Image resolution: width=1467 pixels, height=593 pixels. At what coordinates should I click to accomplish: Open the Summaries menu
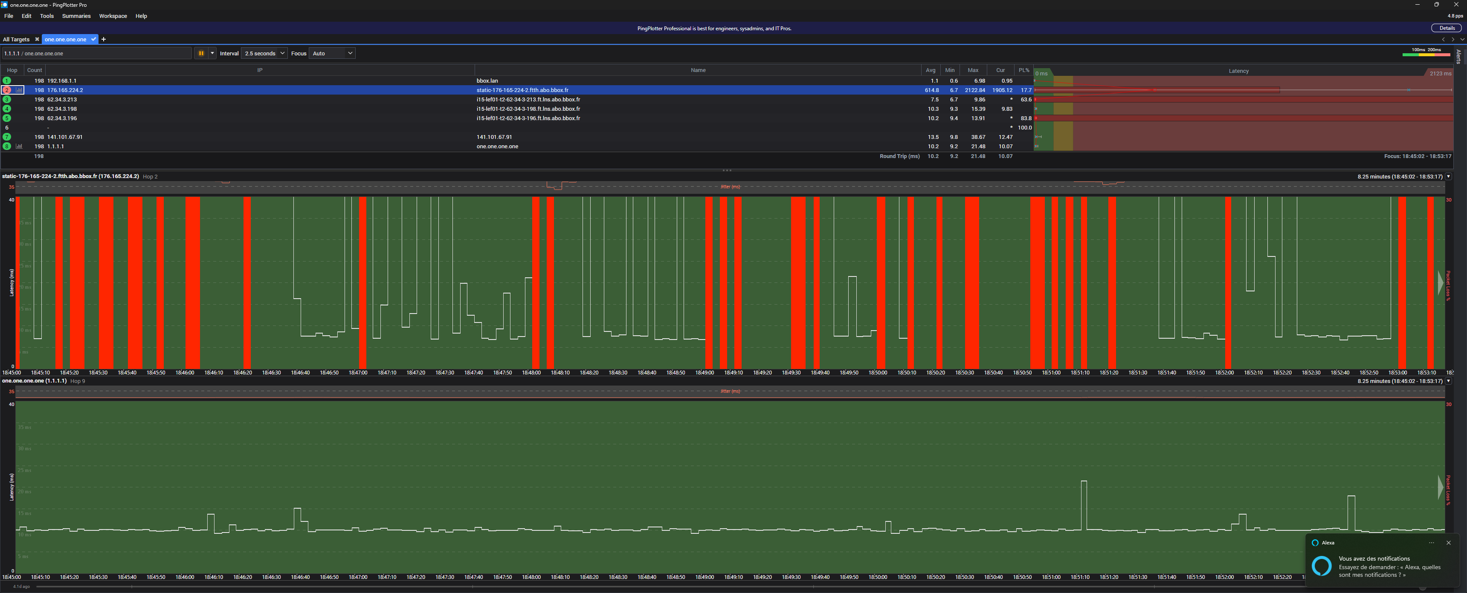76,16
